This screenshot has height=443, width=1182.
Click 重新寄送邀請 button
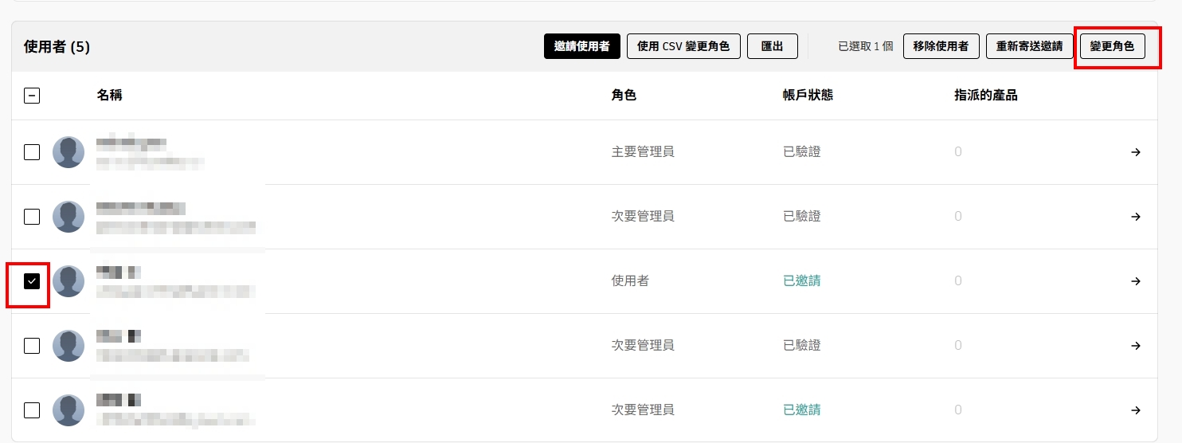pos(1029,46)
